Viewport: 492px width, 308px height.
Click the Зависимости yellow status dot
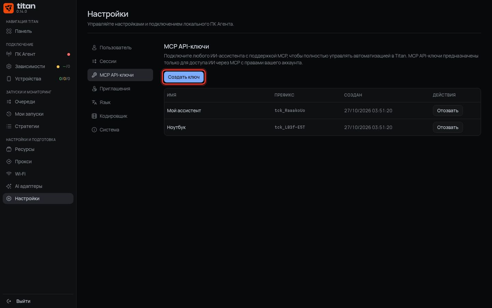pyautogui.click(x=58, y=67)
